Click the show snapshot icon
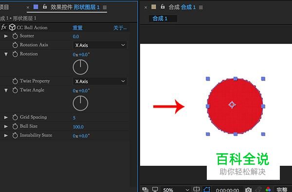 tap(258, 189)
